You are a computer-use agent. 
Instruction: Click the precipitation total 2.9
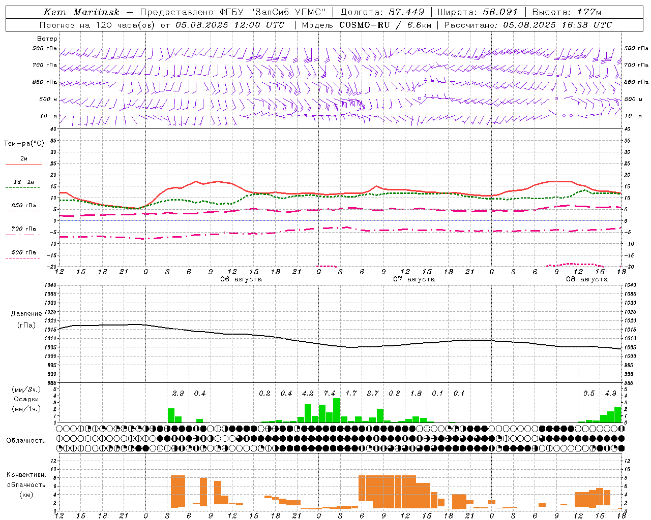[x=178, y=394]
